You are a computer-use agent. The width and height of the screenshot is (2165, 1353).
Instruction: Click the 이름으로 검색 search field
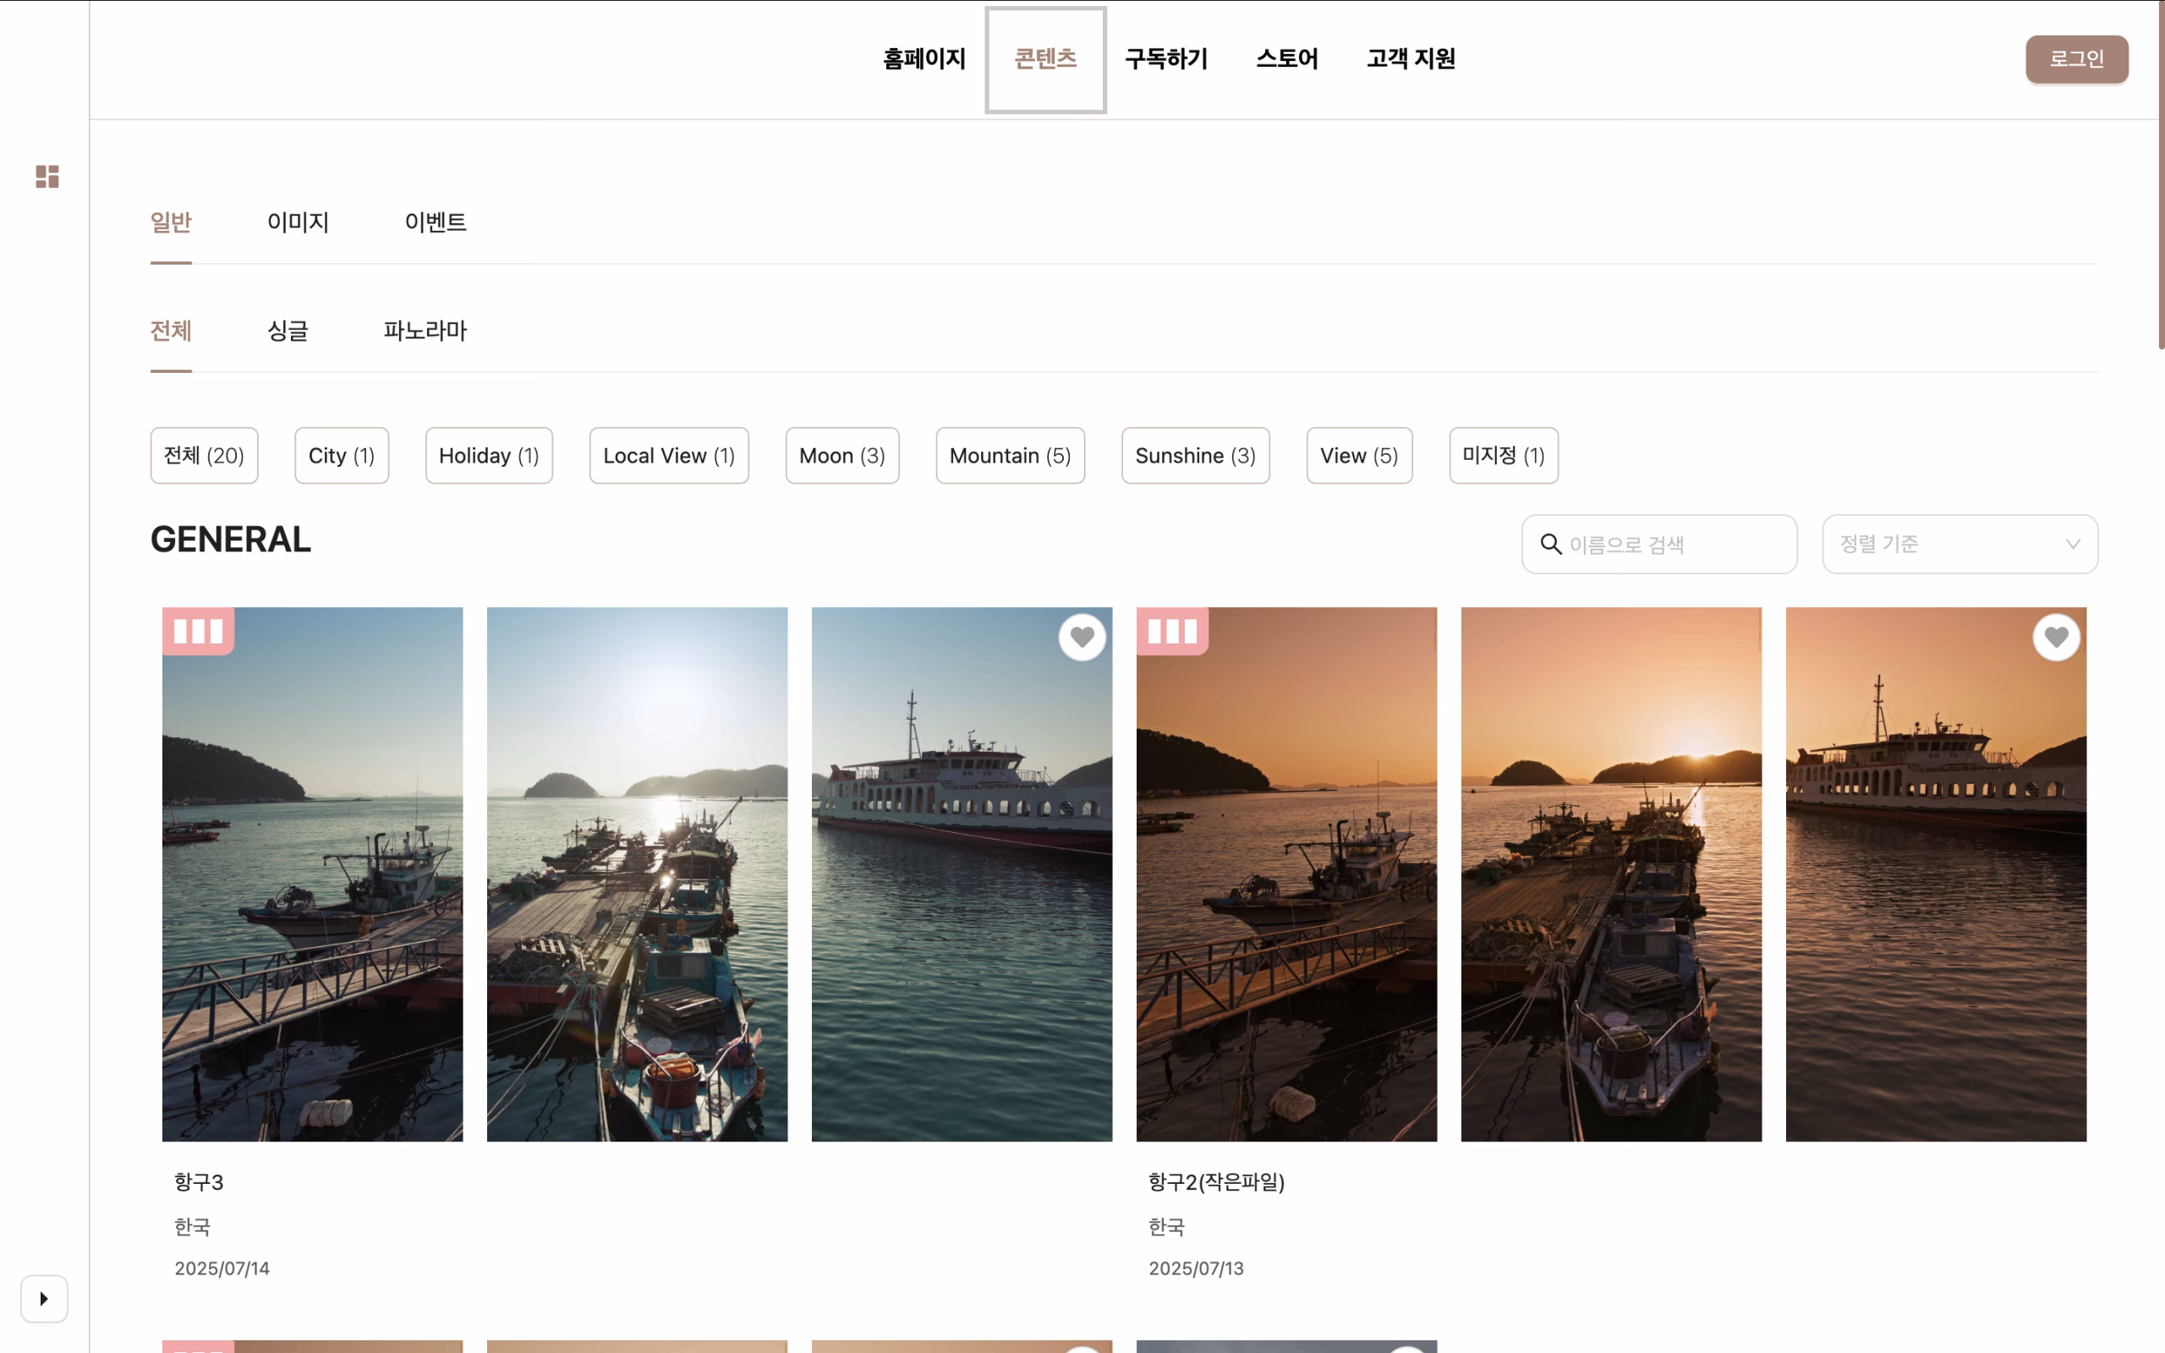point(1658,544)
